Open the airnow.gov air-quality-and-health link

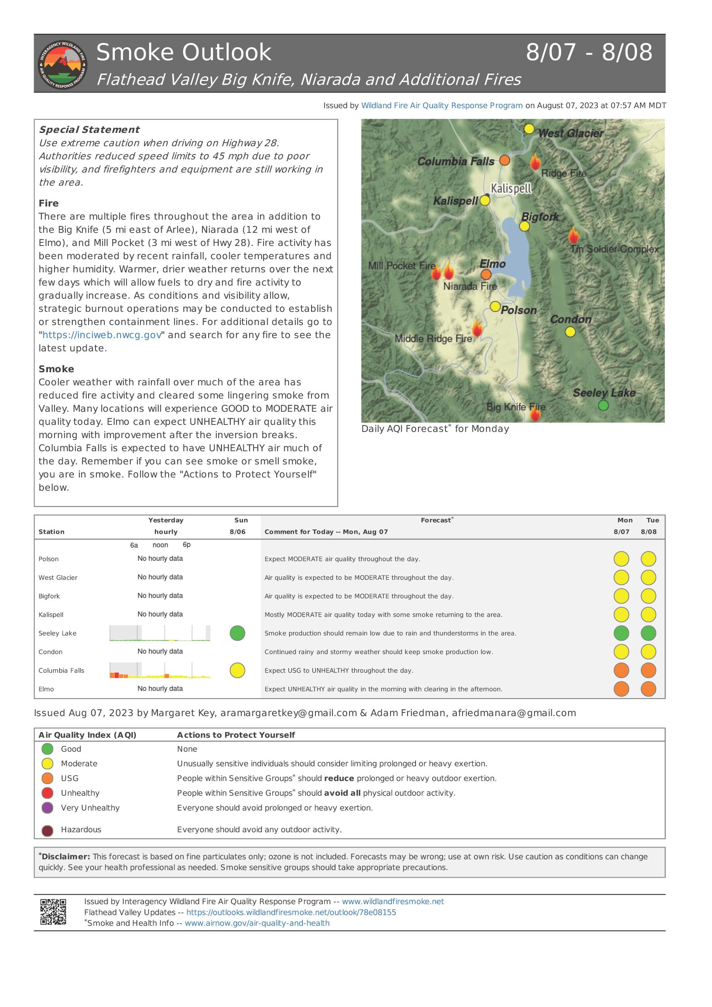click(257, 923)
